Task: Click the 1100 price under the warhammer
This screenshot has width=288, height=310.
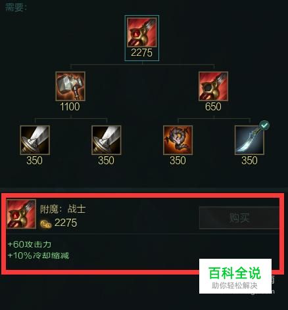Action: 70,107
